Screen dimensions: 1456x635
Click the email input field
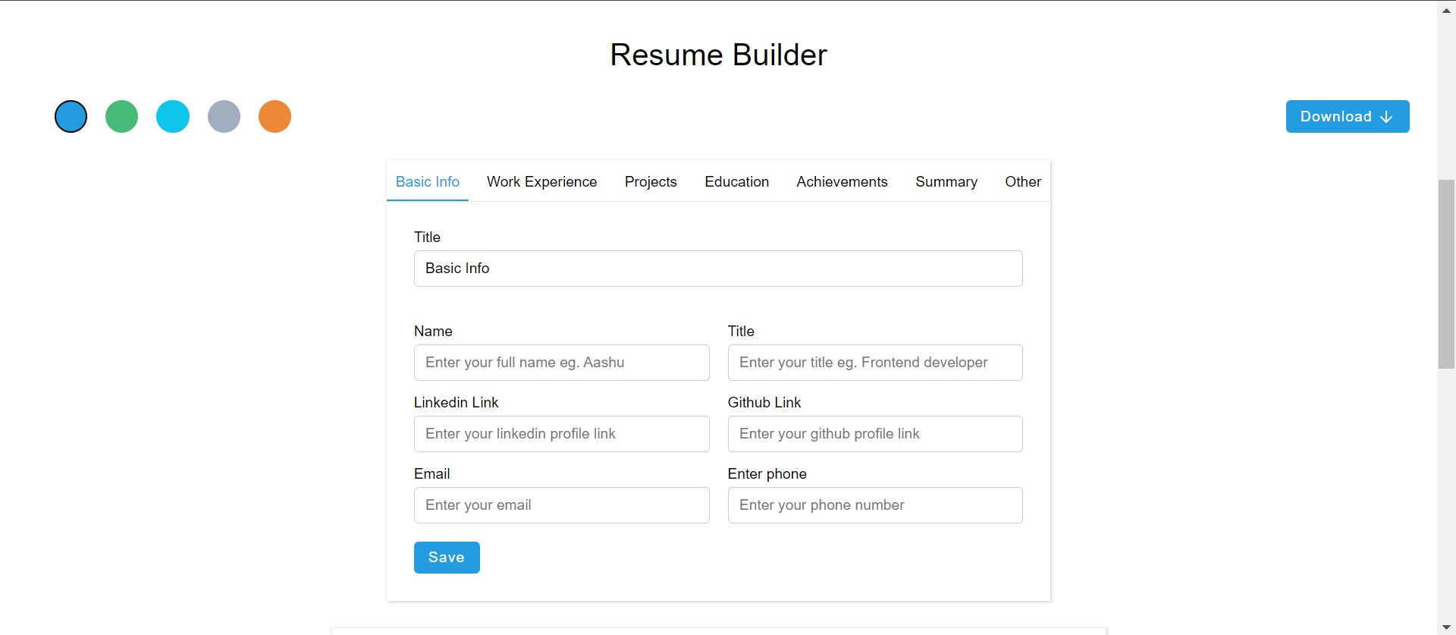point(561,505)
